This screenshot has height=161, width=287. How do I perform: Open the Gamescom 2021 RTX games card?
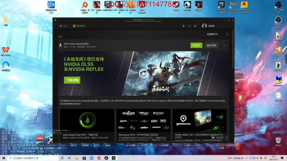pyautogui.click(x=143, y=125)
